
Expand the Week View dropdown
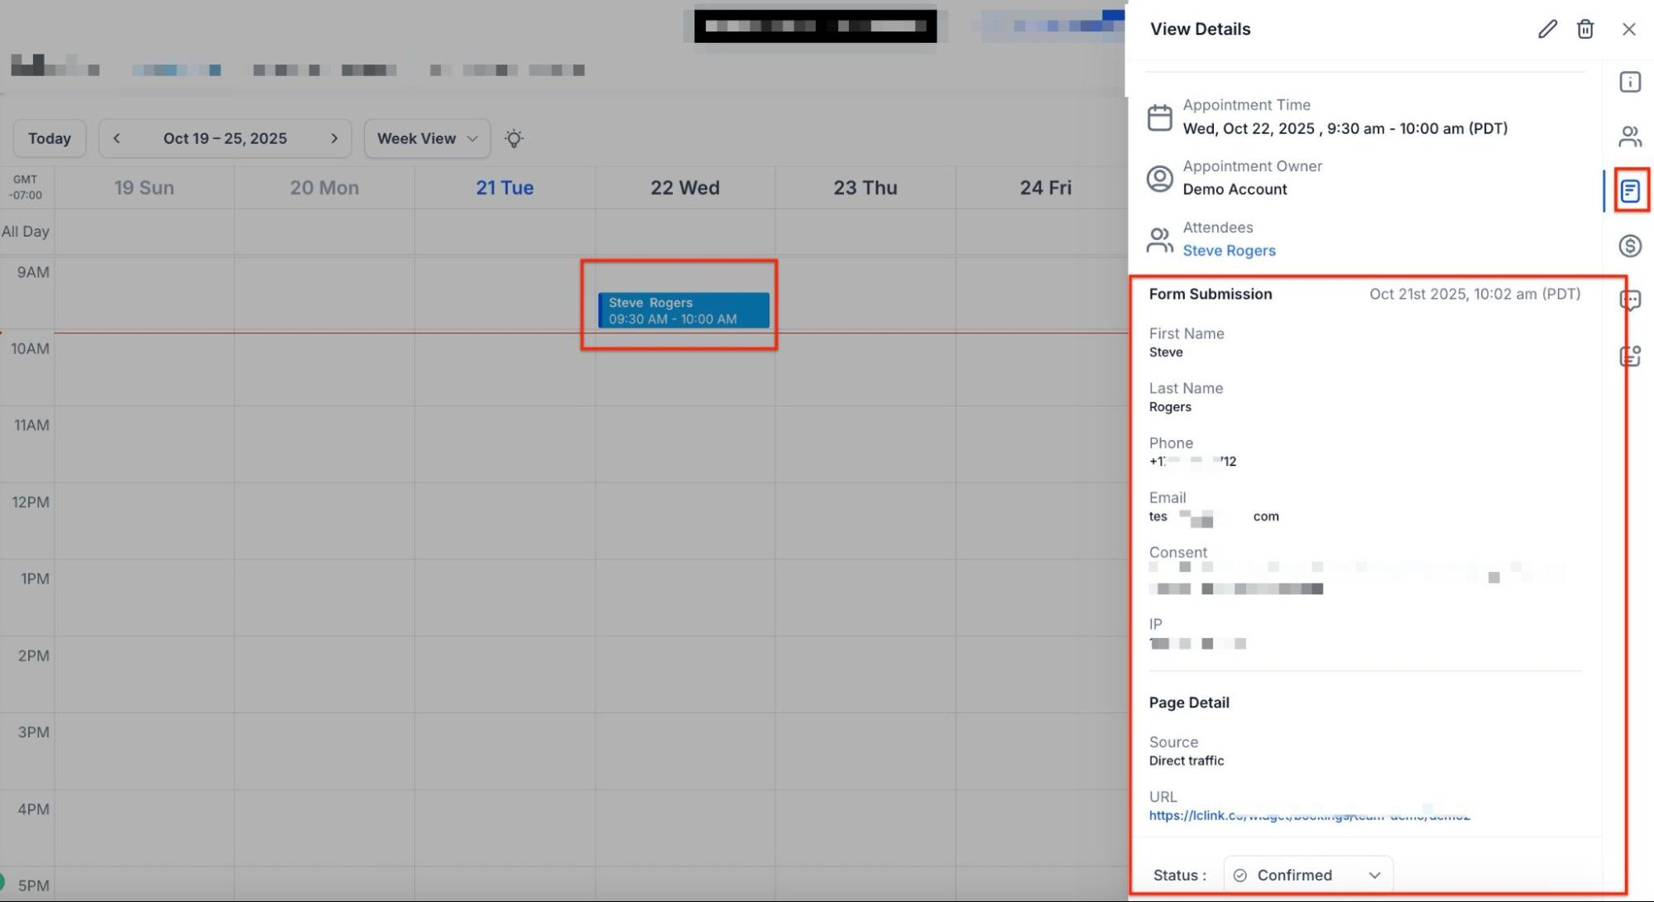pos(427,138)
